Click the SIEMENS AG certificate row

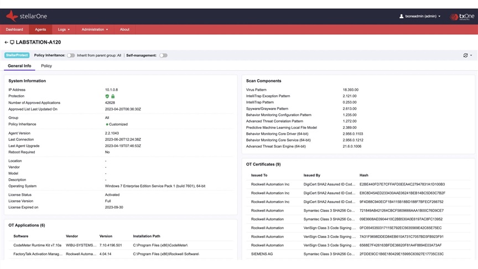click(358, 254)
